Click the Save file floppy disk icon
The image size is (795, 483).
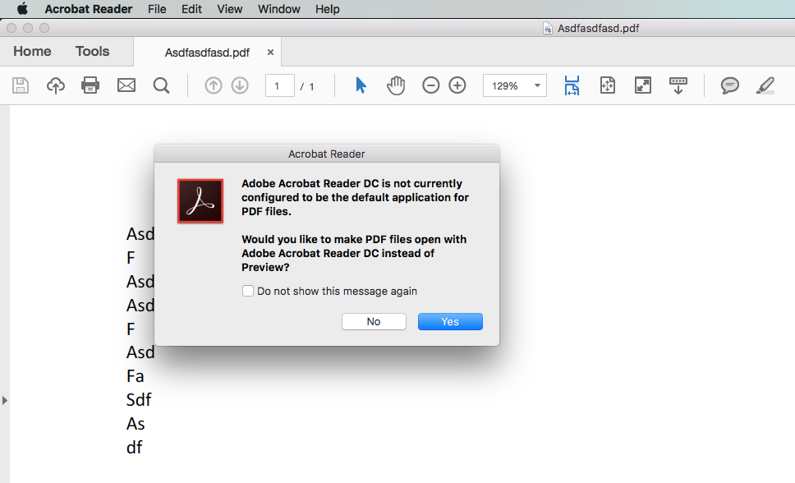tap(21, 85)
